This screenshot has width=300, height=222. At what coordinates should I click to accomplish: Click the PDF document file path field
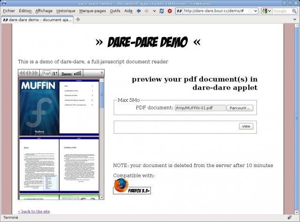click(x=200, y=108)
